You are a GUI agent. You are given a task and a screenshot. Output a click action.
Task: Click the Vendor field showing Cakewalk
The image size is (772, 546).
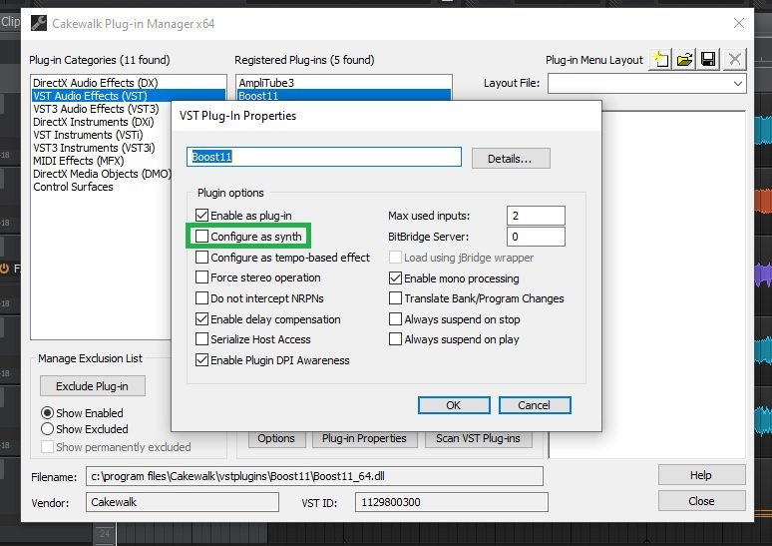point(183,502)
